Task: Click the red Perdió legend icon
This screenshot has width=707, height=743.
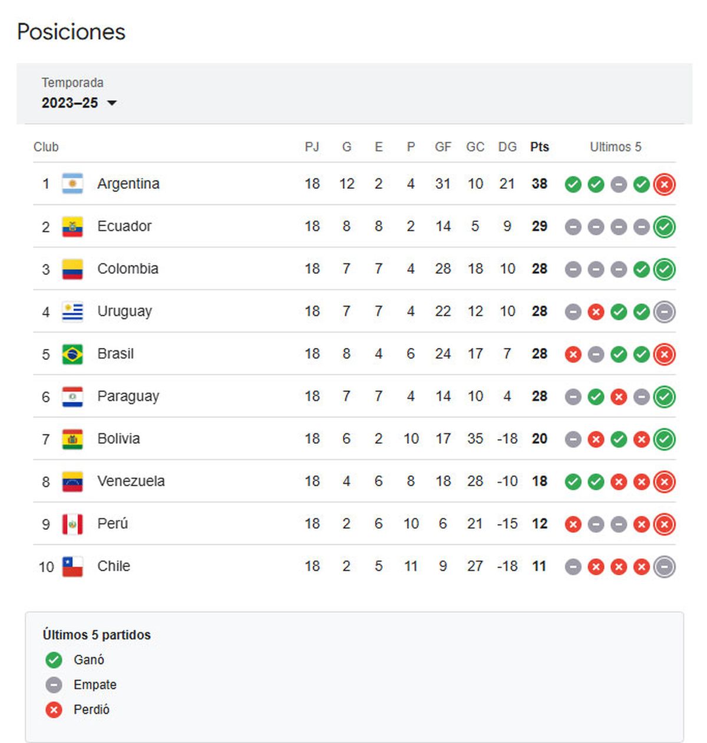Action: [x=54, y=710]
